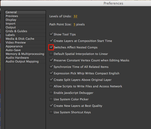Uncheck Create New Layers at Best Quality
The image size is (151, 129).
(x=51, y=106)
